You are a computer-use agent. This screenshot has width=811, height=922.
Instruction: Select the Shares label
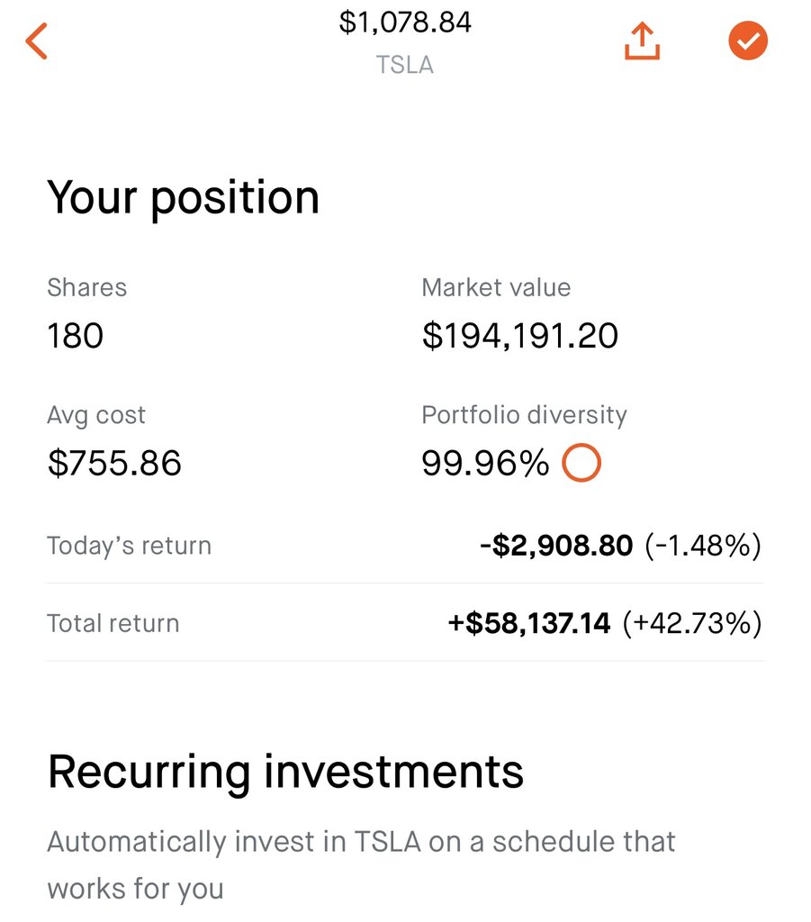pyautogui.click(x=87, y=287)
